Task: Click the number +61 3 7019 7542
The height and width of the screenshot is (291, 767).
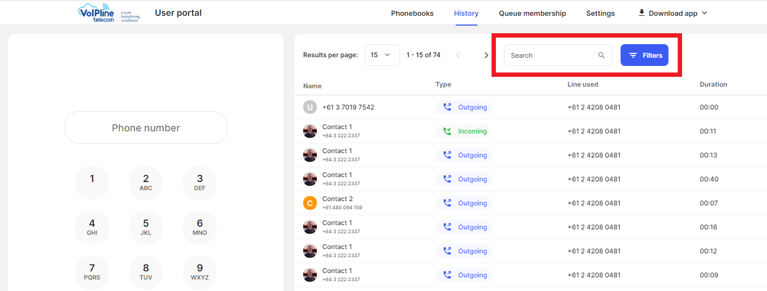Action: pyautogui.click(x=348, y=107)
